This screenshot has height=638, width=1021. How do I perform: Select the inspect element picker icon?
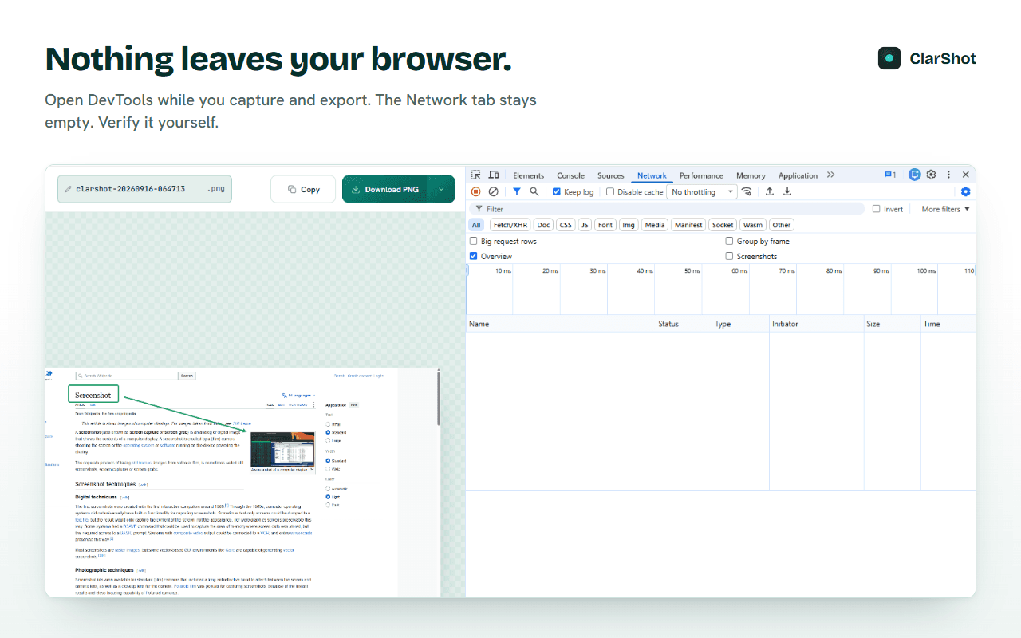475,175
